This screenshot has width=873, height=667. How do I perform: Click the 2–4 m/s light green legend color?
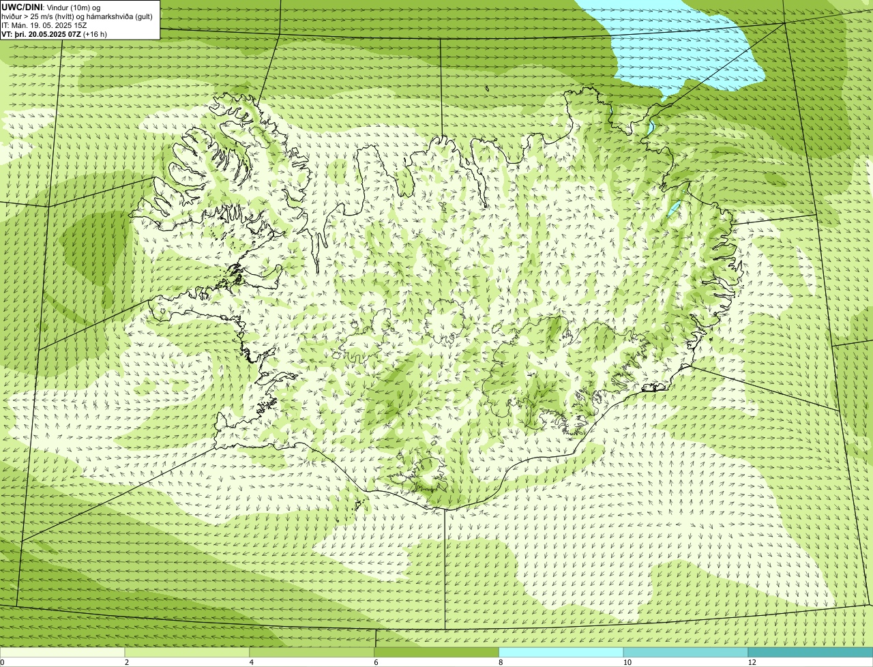pos(188,653)
